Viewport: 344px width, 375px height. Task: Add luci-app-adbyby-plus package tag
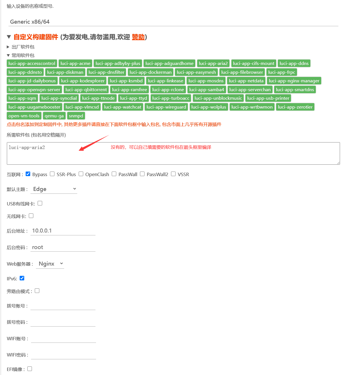(118, 63)
